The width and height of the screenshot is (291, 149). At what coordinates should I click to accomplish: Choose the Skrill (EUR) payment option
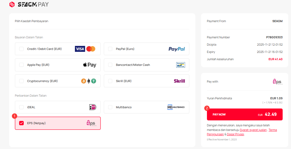(x=110, y=81)
